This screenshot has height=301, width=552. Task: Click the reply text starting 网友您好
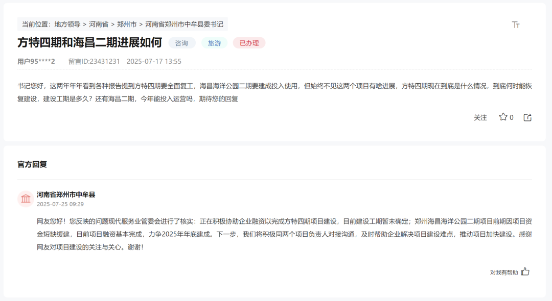284,234
